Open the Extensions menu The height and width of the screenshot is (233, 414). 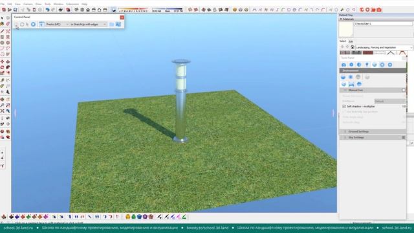72,5
